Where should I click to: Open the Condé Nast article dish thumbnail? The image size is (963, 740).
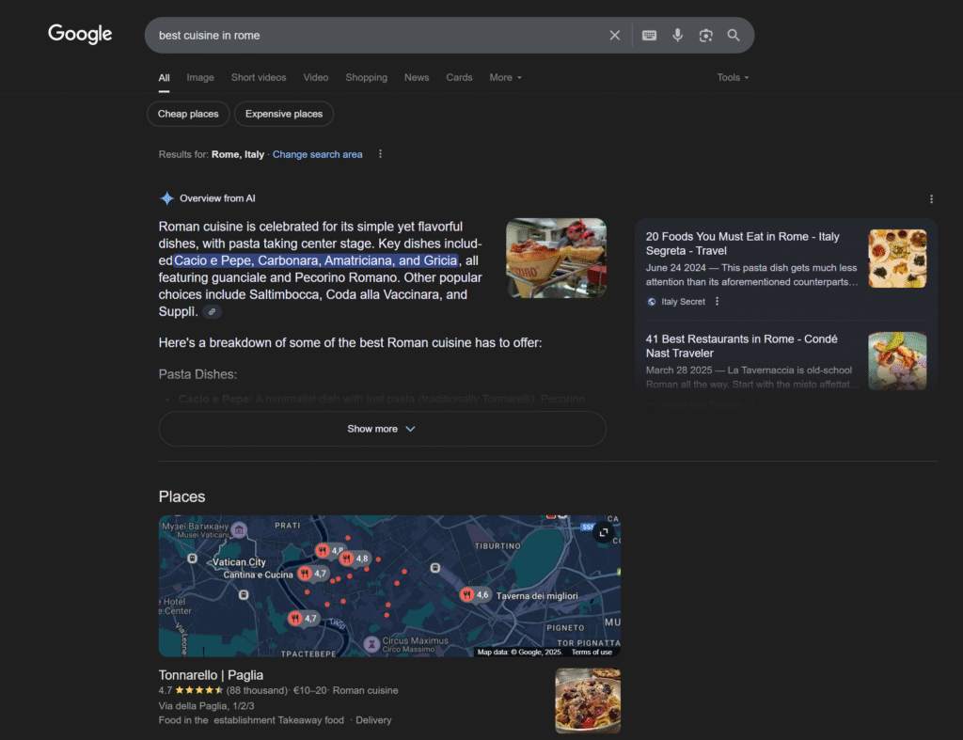(897, 361)
